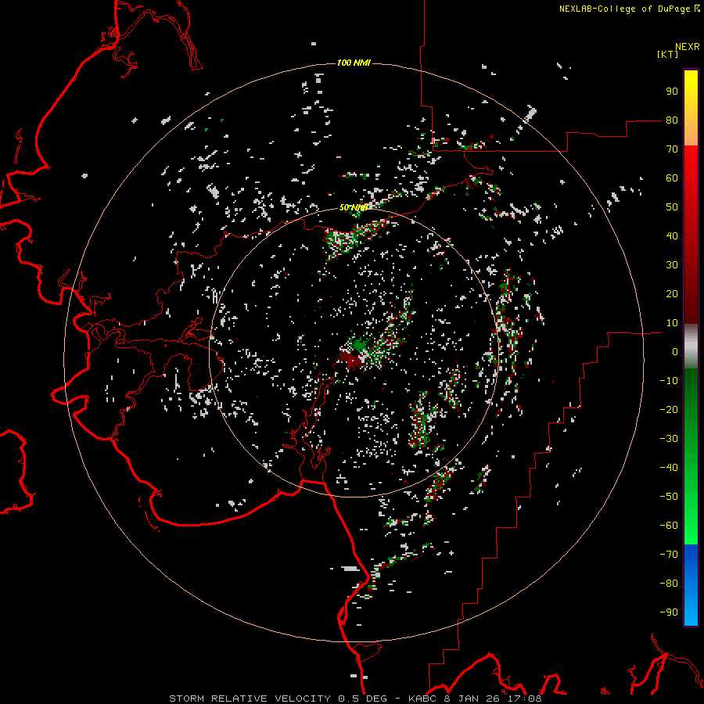
Task: Click the "40" value on the velocity scale
Action: click(x=672, y=236)
